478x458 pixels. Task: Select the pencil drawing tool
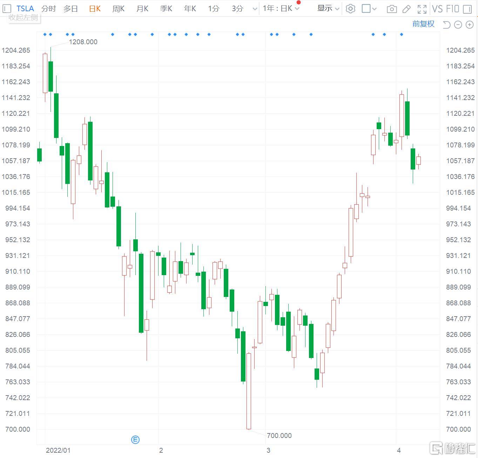406,9
